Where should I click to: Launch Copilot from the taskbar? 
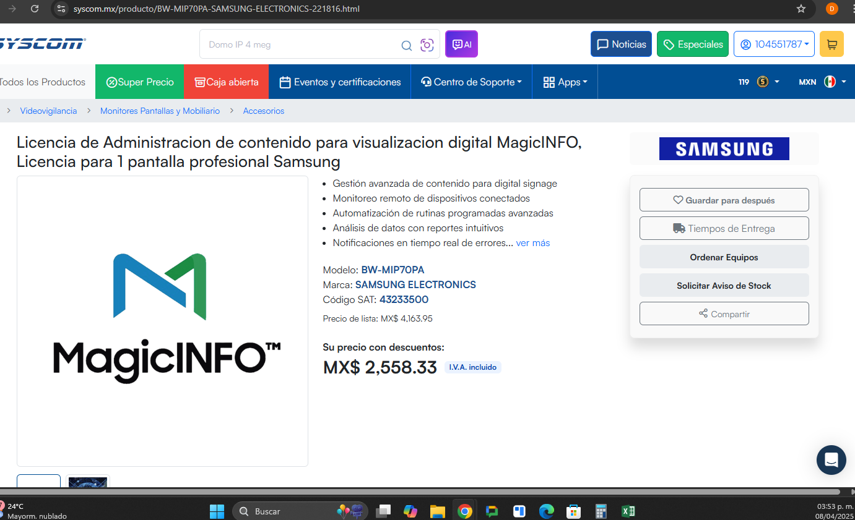coord(410,511)
